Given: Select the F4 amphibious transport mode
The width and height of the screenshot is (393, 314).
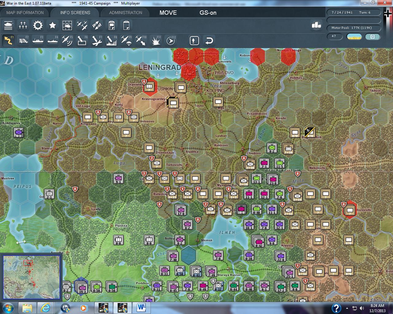Looking at the screenshot, I should click(x=53, y=40).
